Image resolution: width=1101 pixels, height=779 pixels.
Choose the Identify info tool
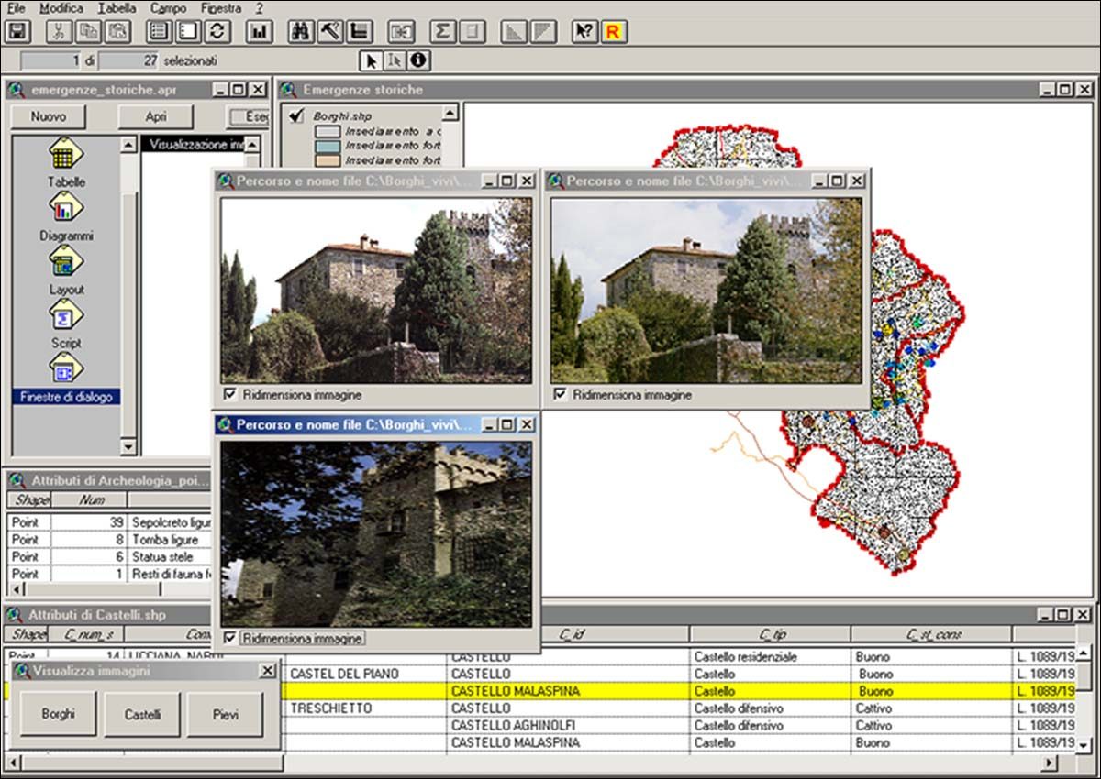click(x=418, y=60)
